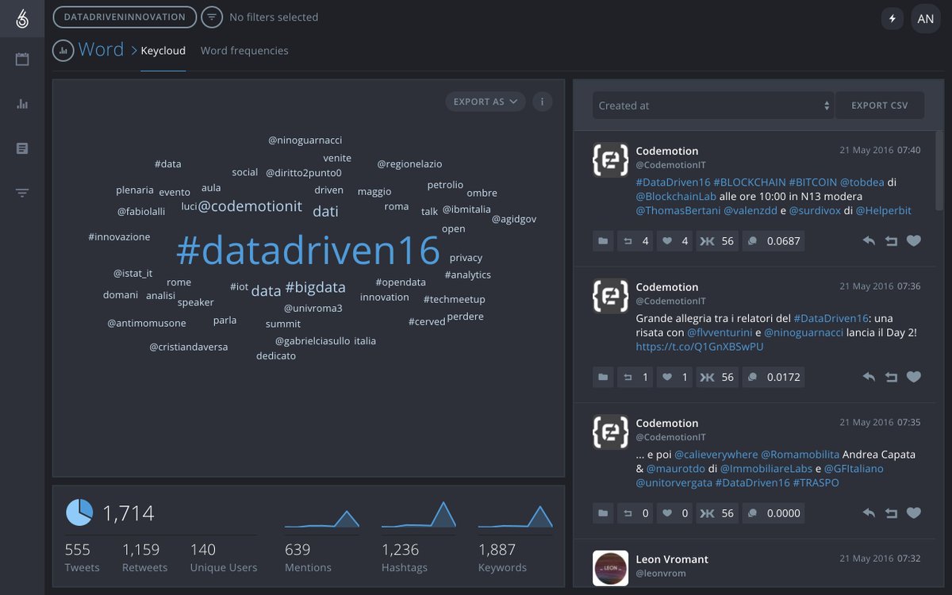Retweet the 07:36 Codemotion tweet

(891, 377)
